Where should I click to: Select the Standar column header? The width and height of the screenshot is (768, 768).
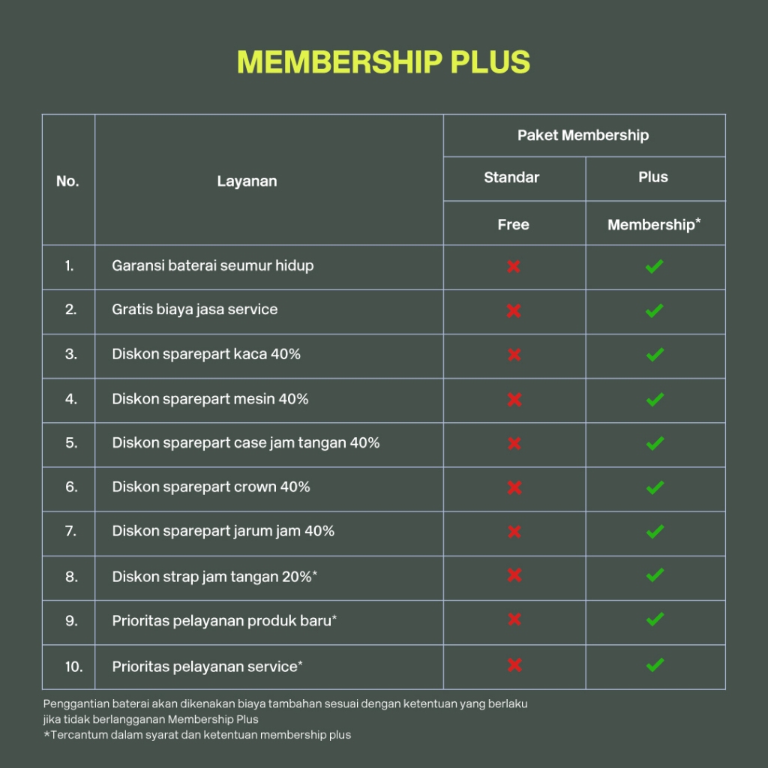click(511, 178)
